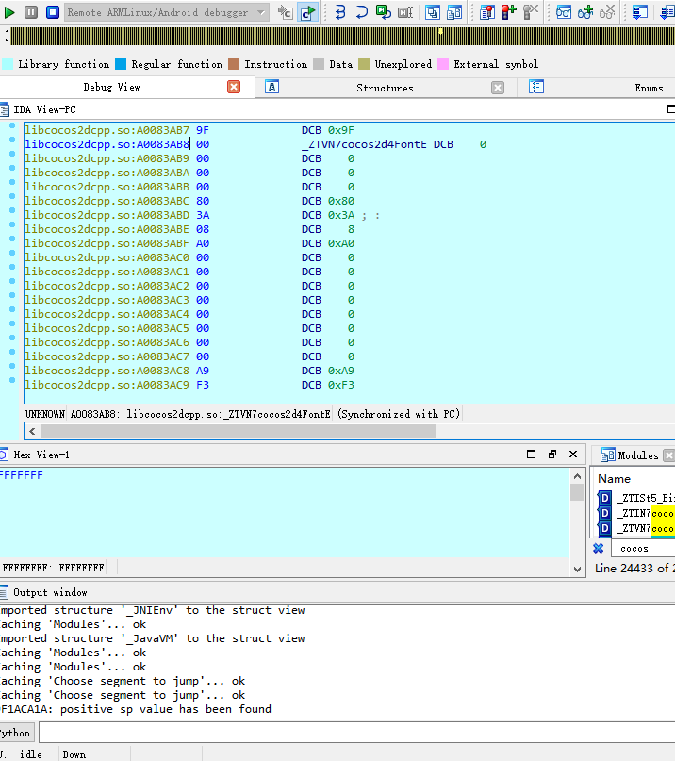Viewport: 675px width, 761px height.
Task: Open the threads window icon
Action: point(432,12)
